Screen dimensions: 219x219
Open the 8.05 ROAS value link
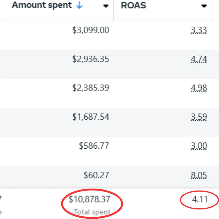(x=199, y=175)
